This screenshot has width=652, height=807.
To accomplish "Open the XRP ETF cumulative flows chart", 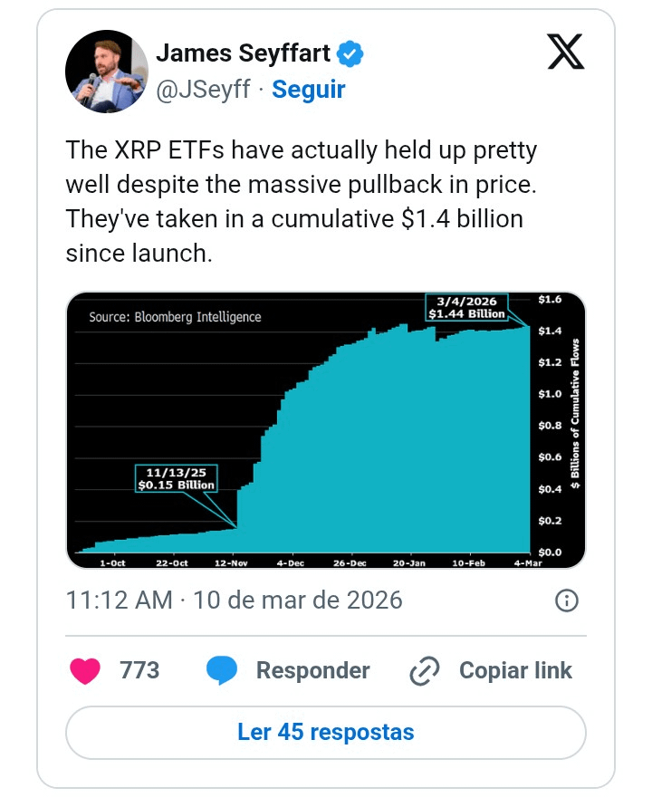I will coord(326,430).
